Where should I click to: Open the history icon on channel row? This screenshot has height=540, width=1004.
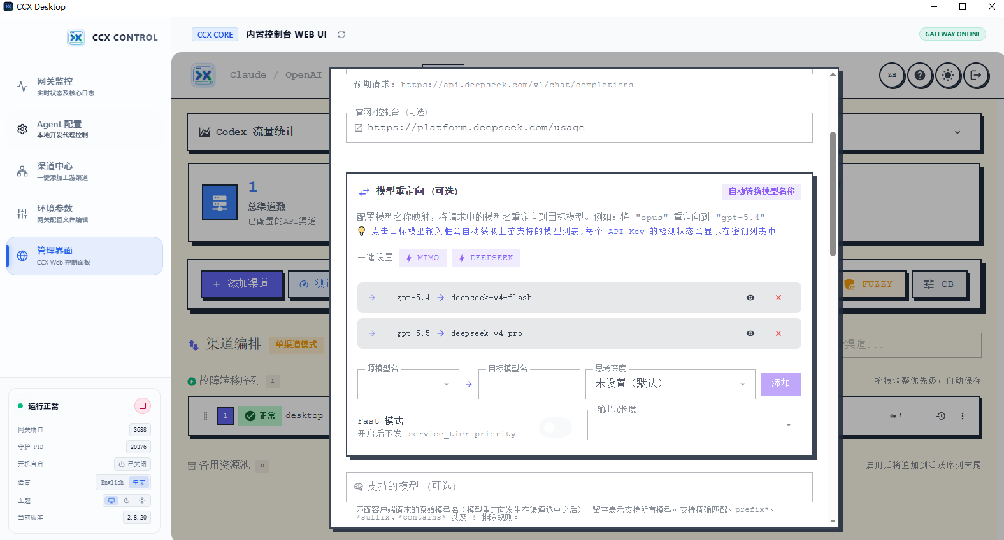coord(941,416)
